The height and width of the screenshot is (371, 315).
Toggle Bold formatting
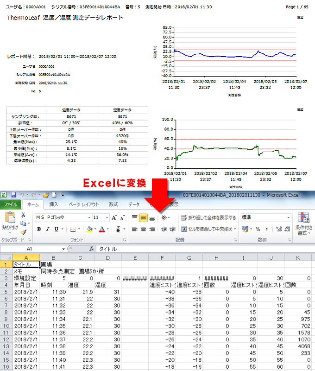point(39,229)
